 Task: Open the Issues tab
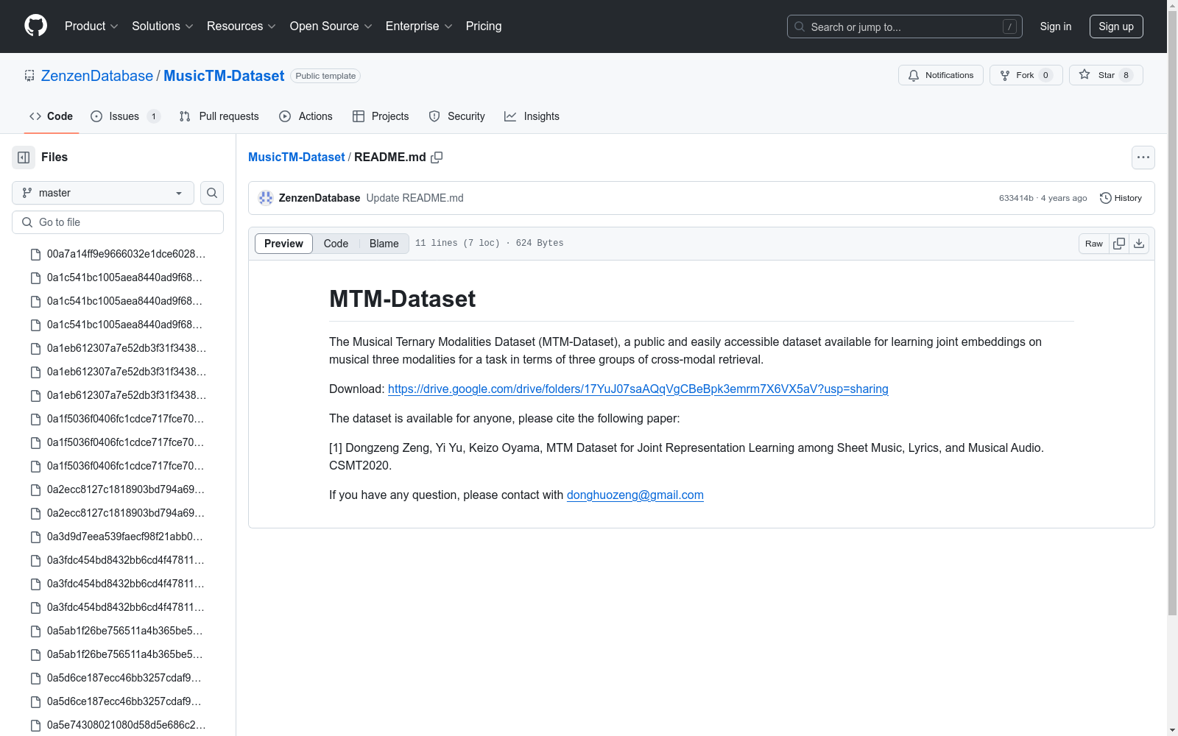click(x=124, y=116)
